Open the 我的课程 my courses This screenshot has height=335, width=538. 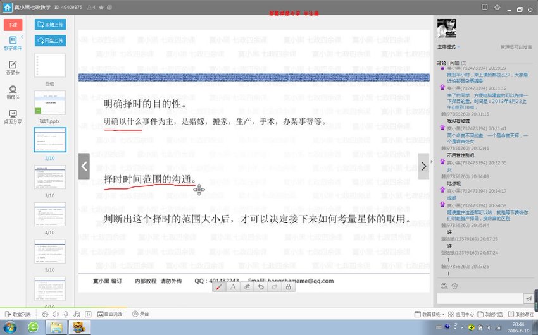pyautogui.click(x=520, y=314)
